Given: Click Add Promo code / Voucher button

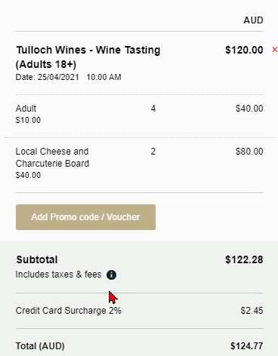Looking at the screenshot, I should [x=85, y=217].
